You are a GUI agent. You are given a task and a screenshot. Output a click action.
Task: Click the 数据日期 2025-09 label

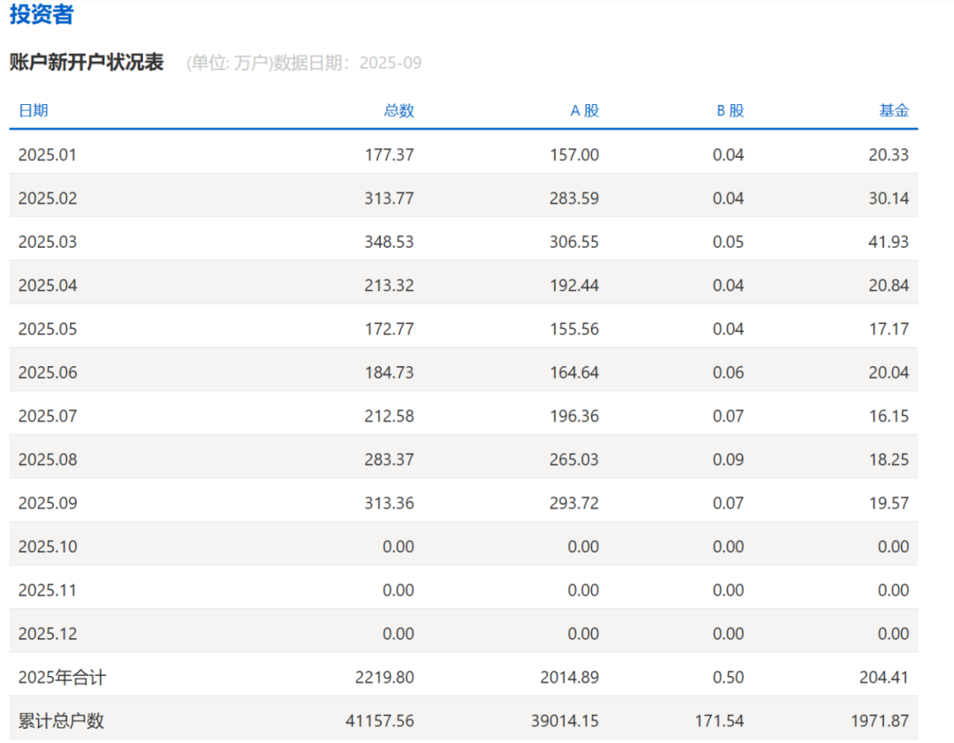click(x=349, y=63)
